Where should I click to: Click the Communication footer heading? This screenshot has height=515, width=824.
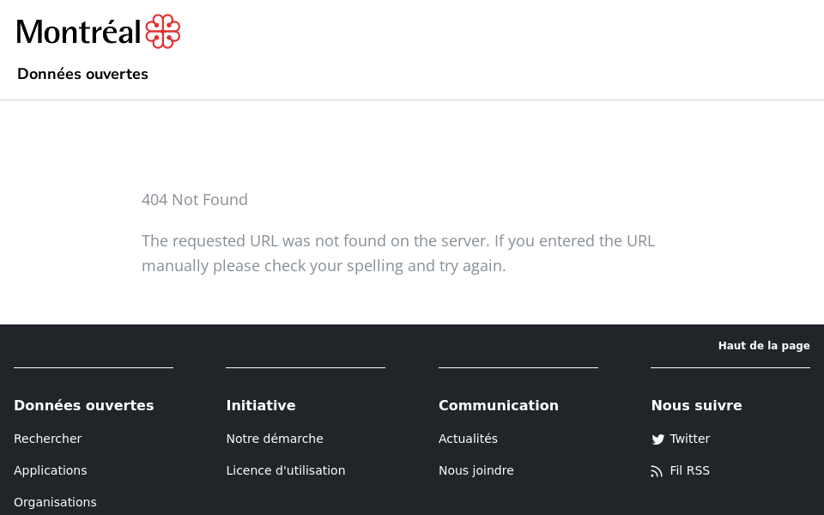tap(499, 405)
